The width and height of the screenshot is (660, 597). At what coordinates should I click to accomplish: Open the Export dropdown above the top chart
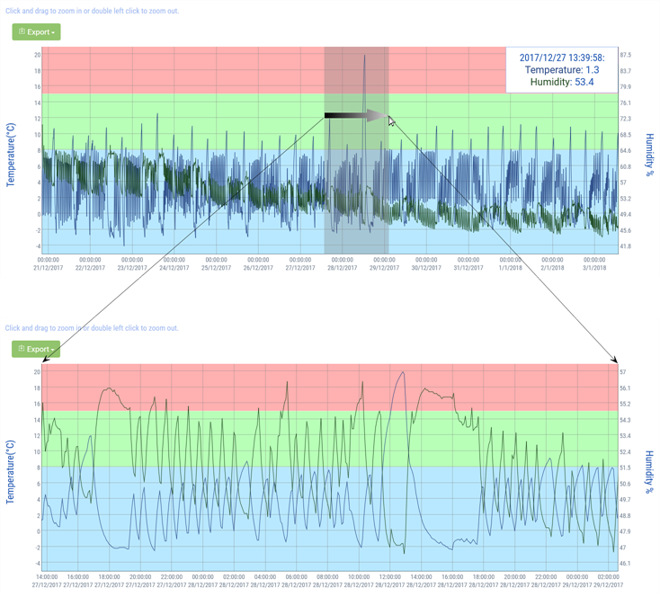coord(36,31)
